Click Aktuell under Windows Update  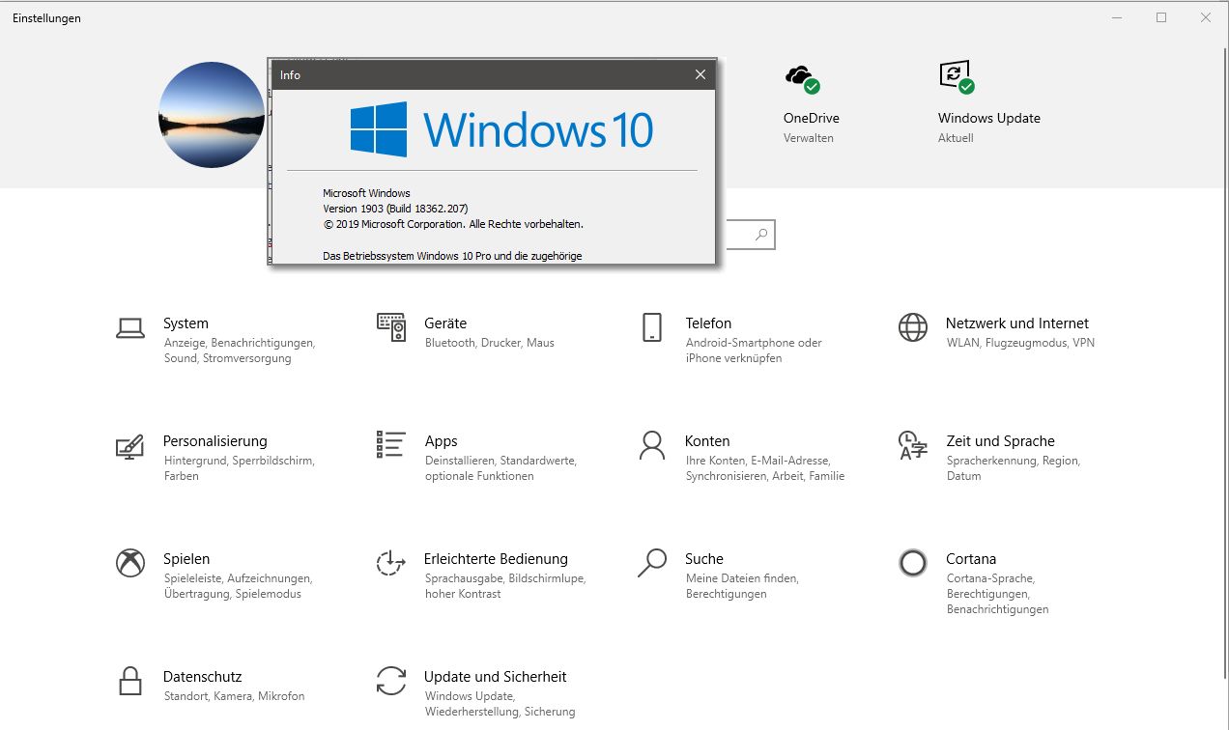pos(956,138)
